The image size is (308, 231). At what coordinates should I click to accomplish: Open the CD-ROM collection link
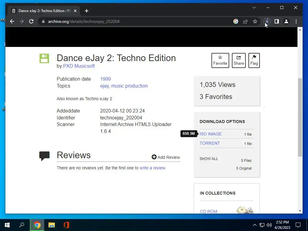pos(208,211)
